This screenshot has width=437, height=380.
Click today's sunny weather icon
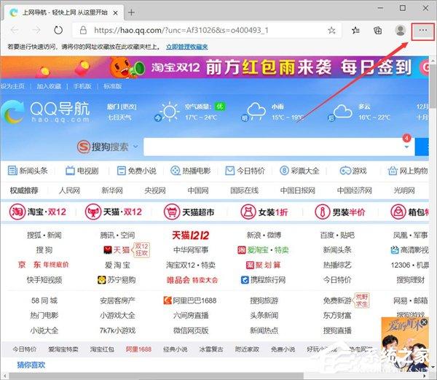click(169, 112)
